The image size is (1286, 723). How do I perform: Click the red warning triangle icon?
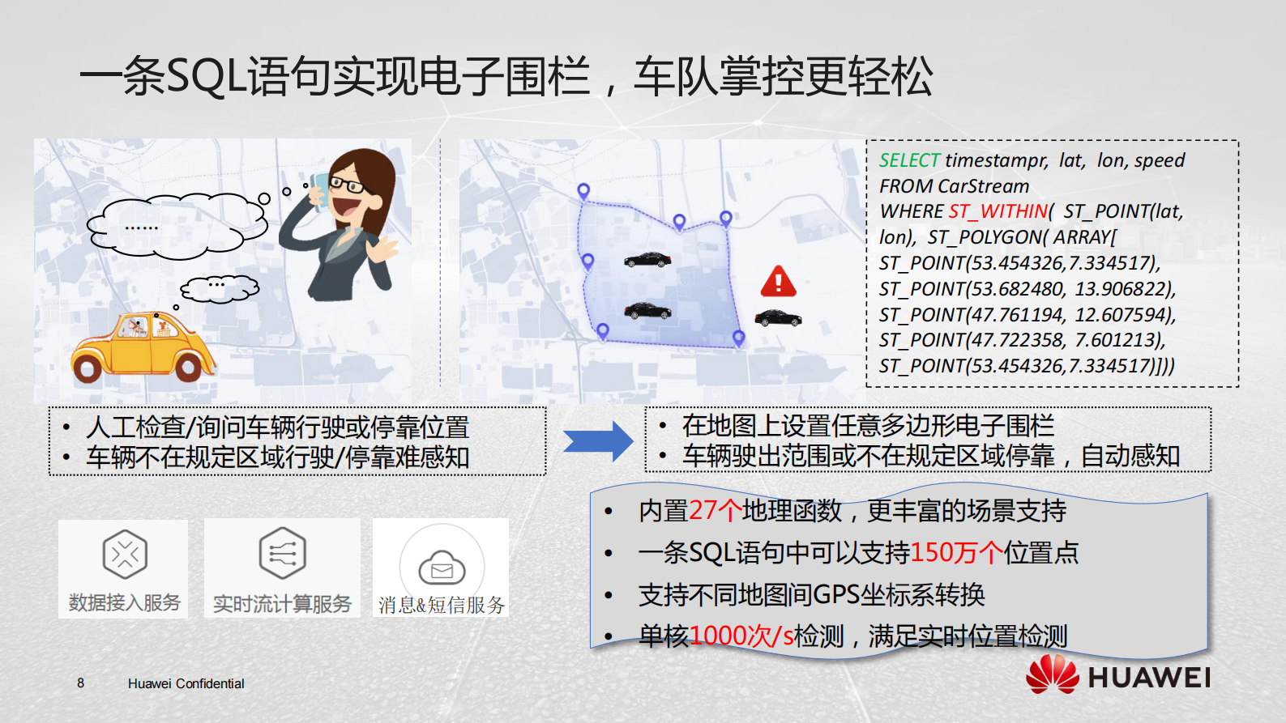coord(778,281)
